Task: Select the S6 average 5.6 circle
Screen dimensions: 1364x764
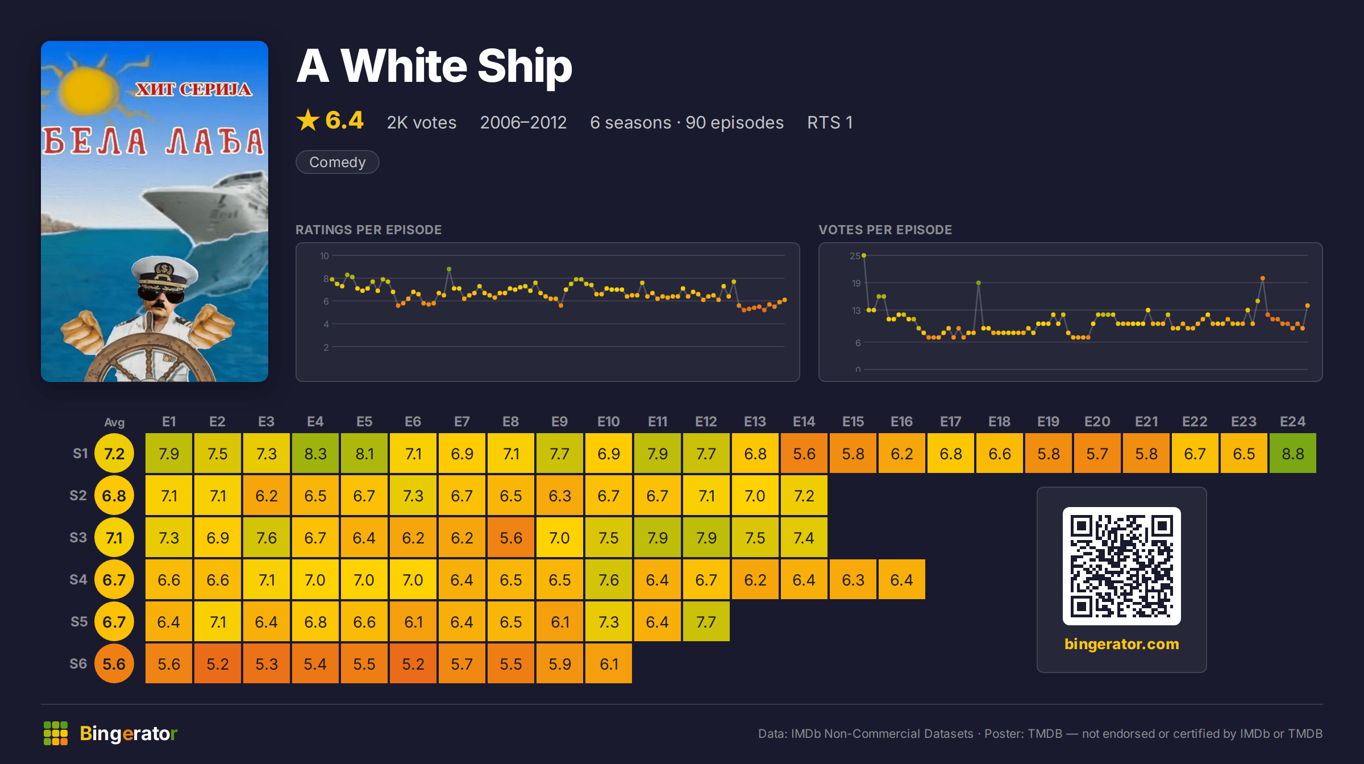Action: point(114,663)
